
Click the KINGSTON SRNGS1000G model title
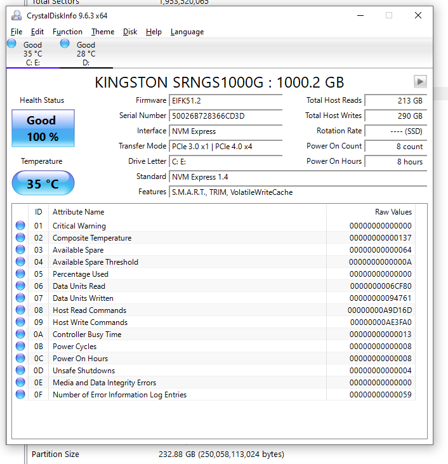(x=220, y=83)
